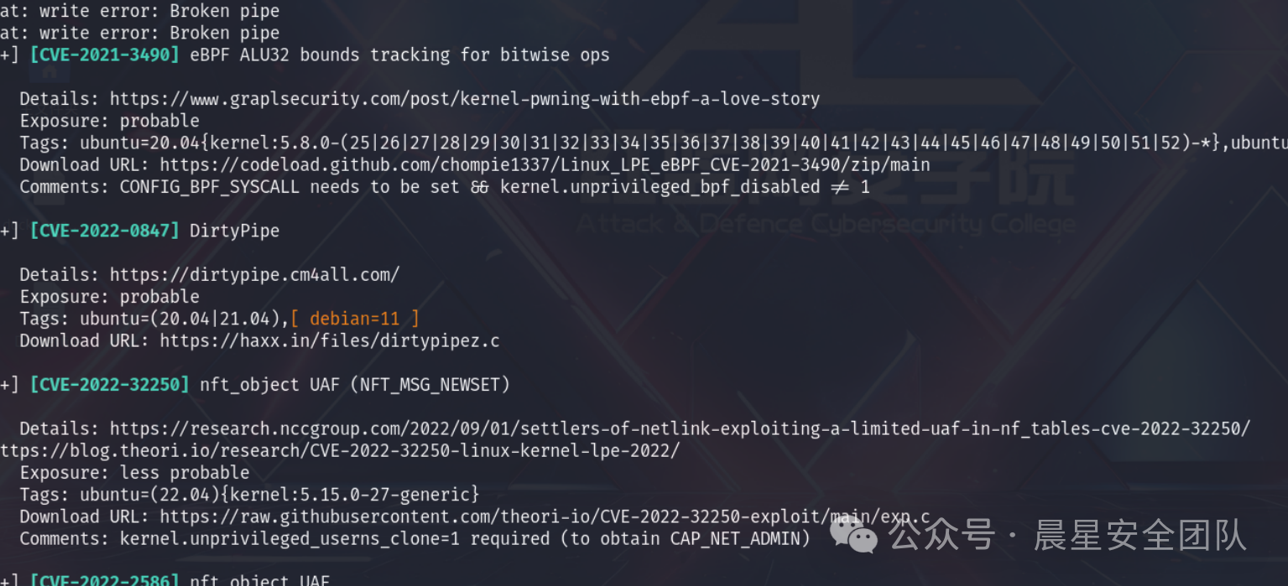
Task: Click the nft_object UAF (NFT_MSG_NEWSET) title
Action: 355,385
